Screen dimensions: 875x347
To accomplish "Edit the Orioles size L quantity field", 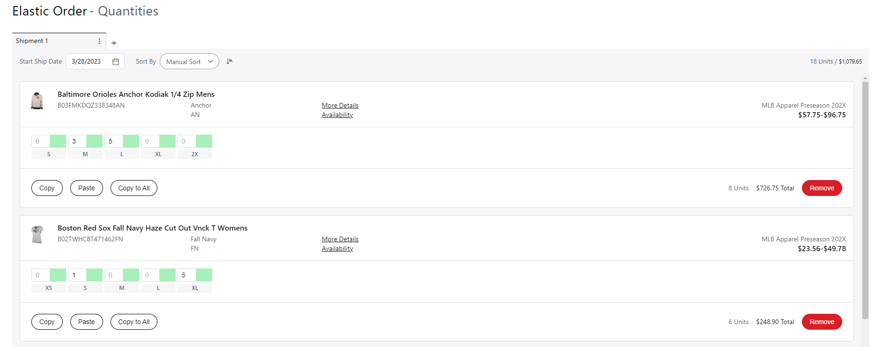I will [113, 141].
